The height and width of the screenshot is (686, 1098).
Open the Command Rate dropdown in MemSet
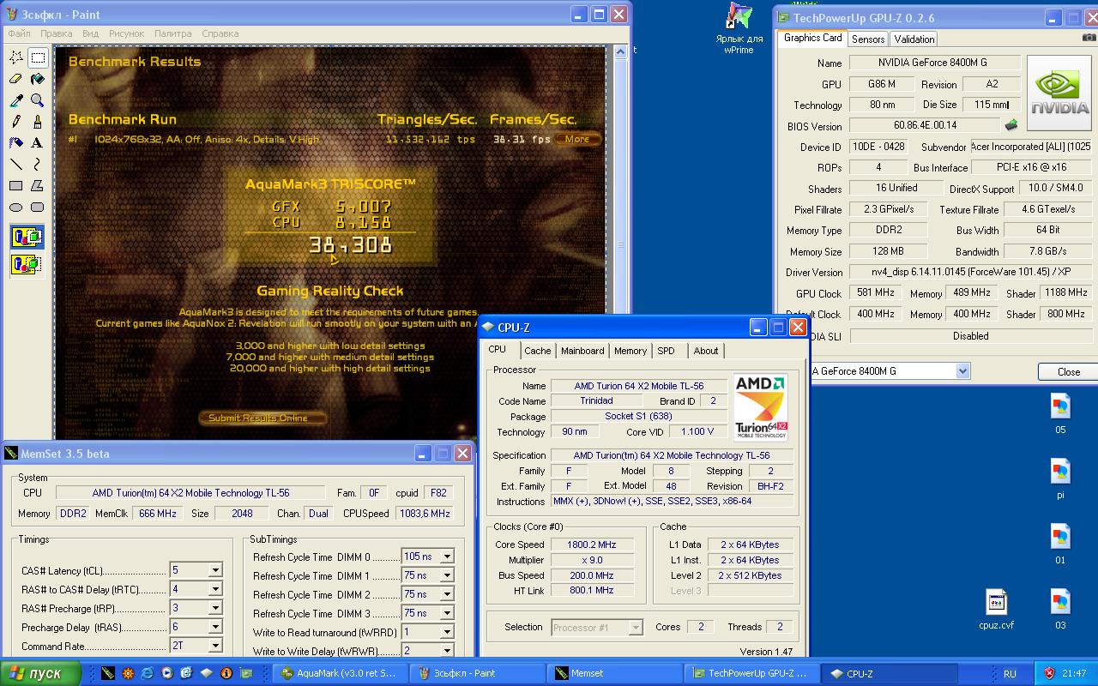[215, 646]
